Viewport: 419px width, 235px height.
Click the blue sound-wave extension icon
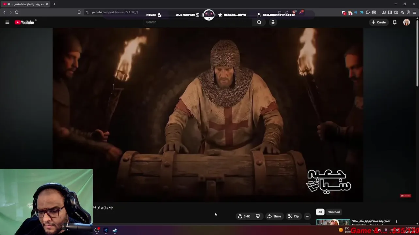[356, 12]
